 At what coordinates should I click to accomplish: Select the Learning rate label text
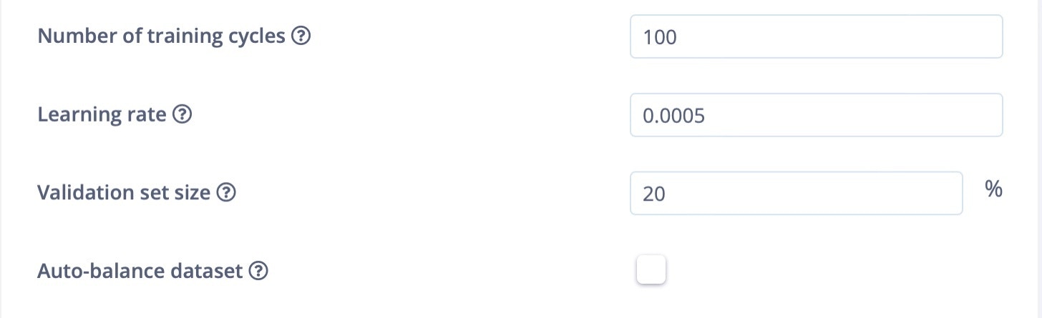point(102,114)
